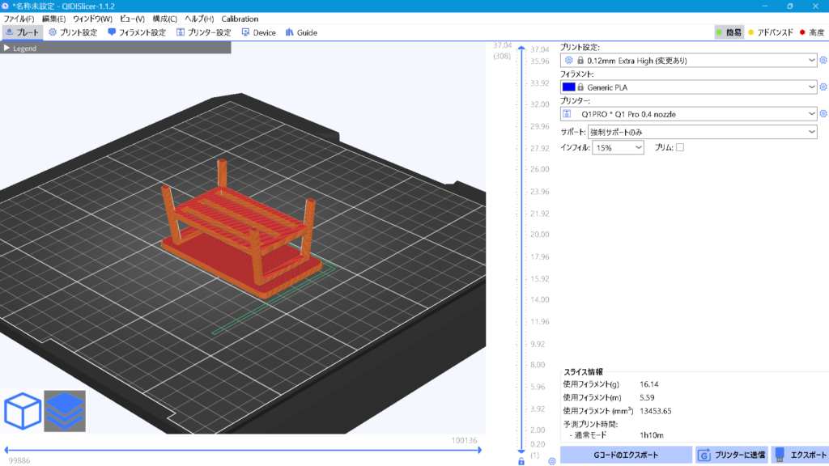Click gear icon beside filament dropdown
The width and height of the screenshot is (829, 466).
click(x=823, y=87)
